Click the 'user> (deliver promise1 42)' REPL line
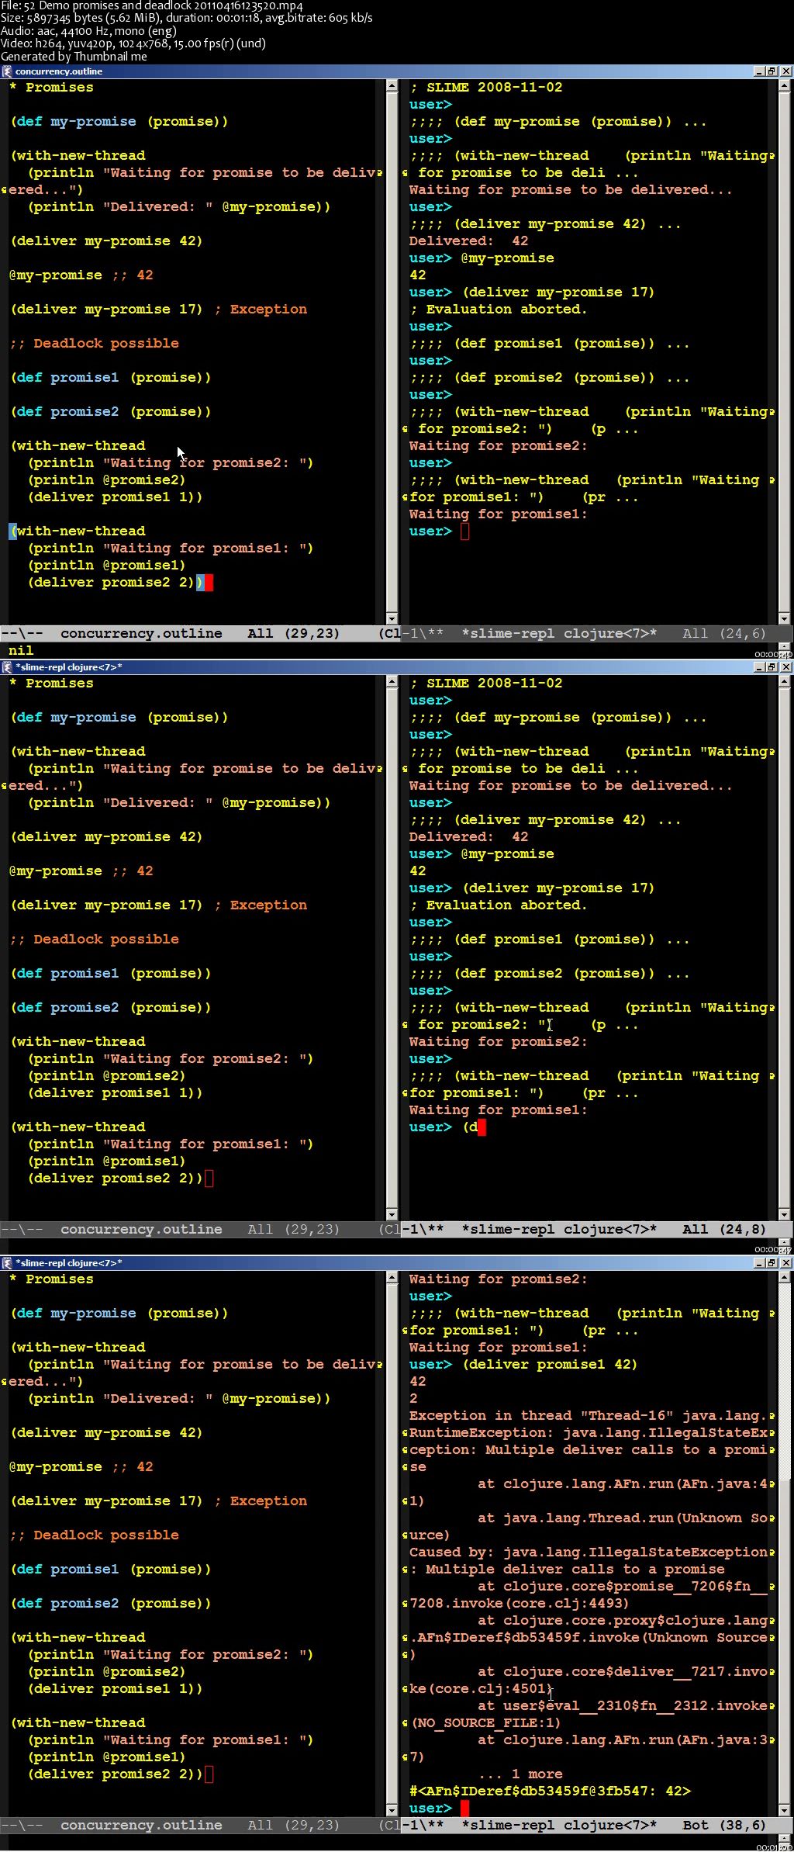This screenshot has width=794, height=1852. 523,1365
